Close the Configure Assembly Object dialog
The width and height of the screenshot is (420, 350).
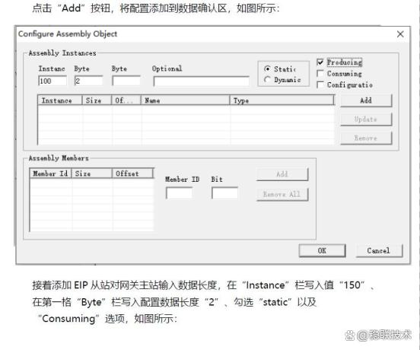(x=400, y=34)
